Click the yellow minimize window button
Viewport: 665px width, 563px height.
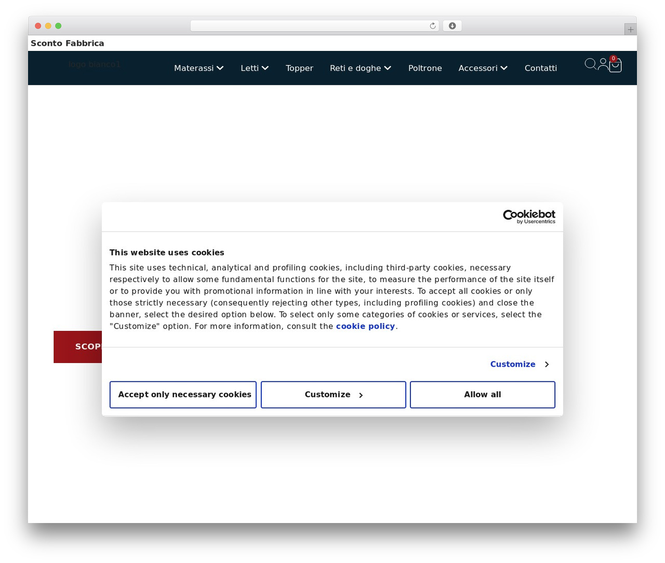pyautogui.click(x=48, y=26)
